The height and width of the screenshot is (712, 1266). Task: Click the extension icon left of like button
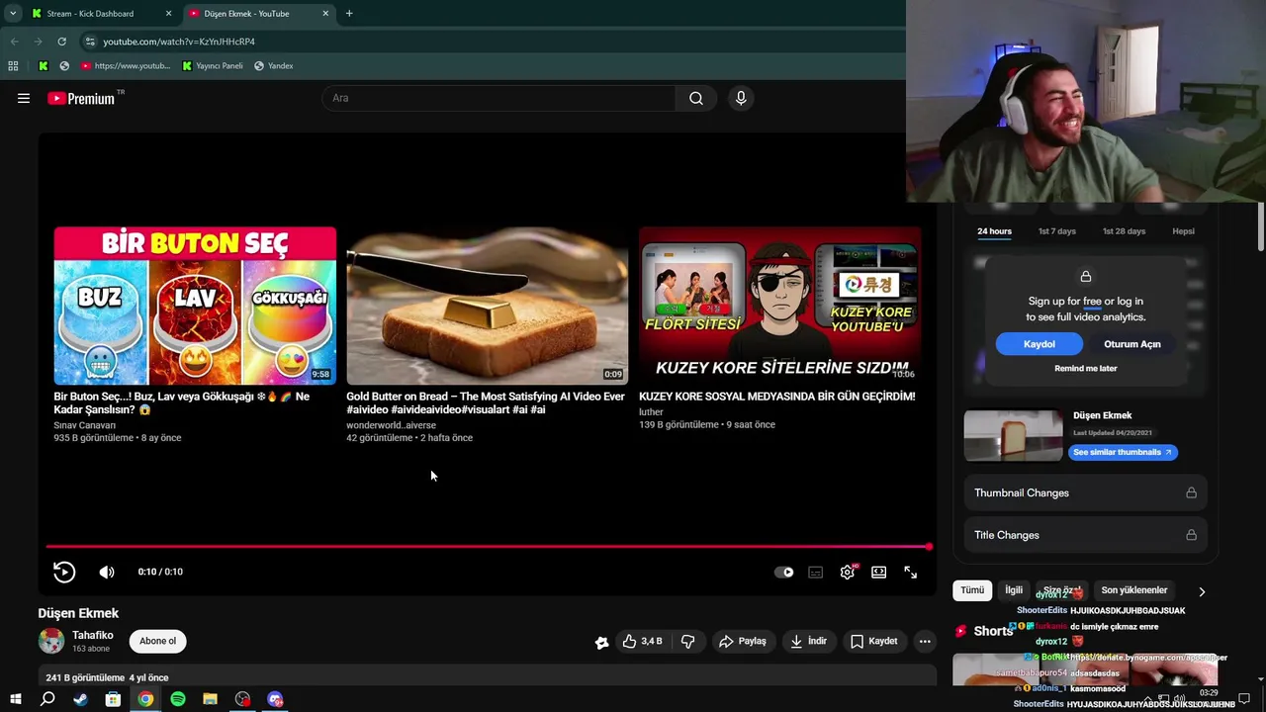[601, 642]
